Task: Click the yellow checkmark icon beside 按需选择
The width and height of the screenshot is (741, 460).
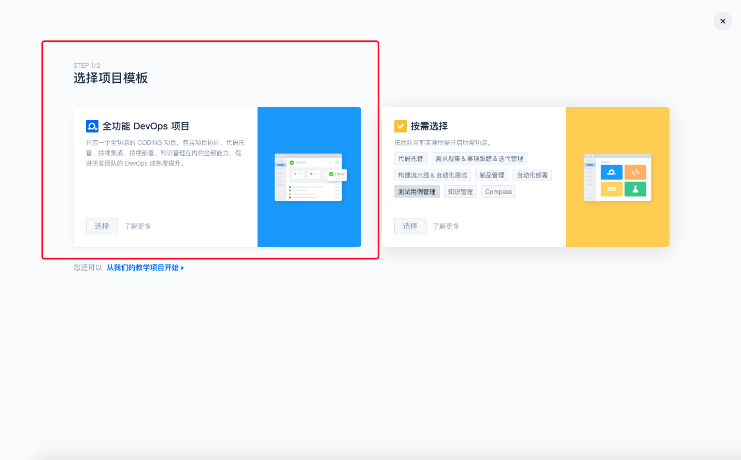Action: click(400, 126)
